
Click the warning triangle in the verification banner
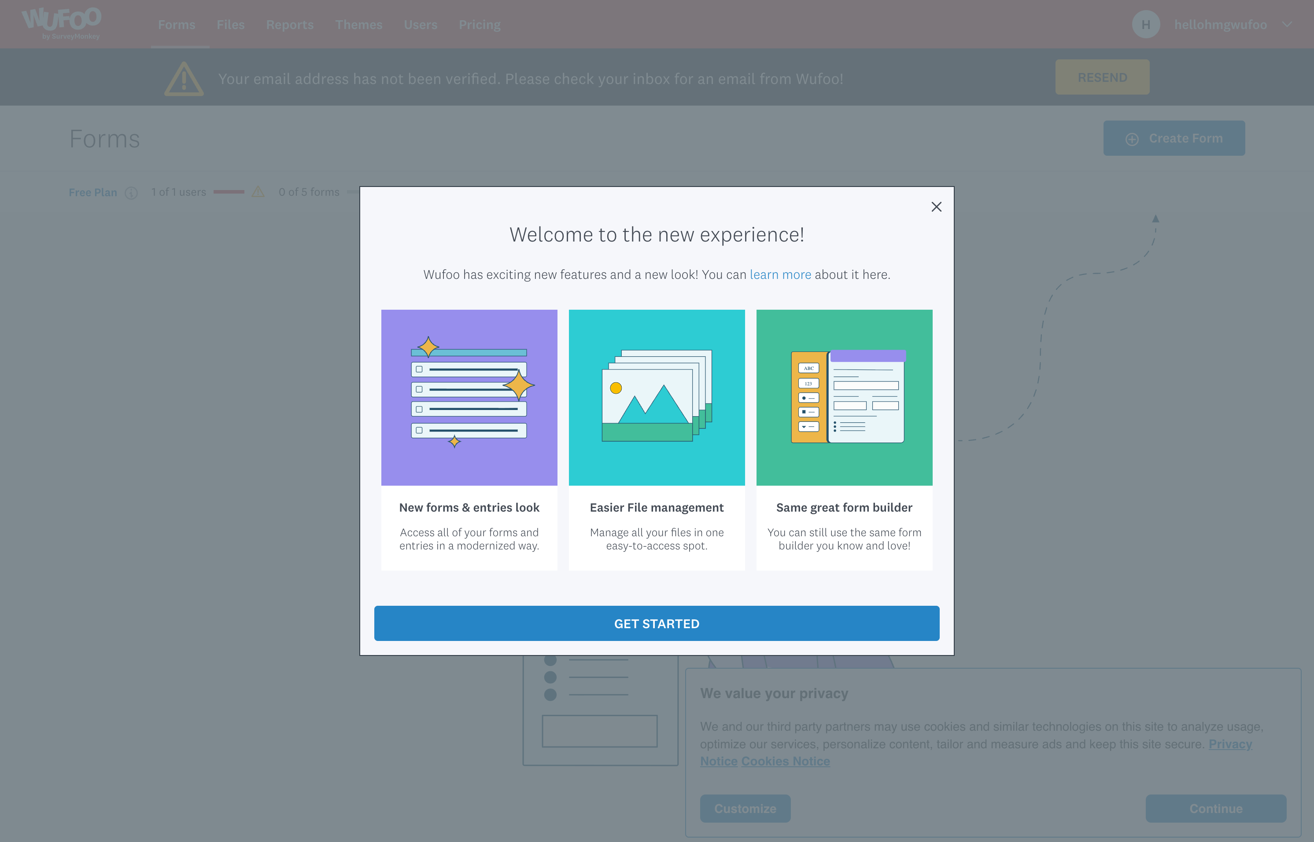pos(184,77)
